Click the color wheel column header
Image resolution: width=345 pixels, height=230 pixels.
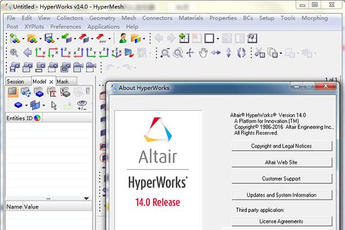coord(37,118)
